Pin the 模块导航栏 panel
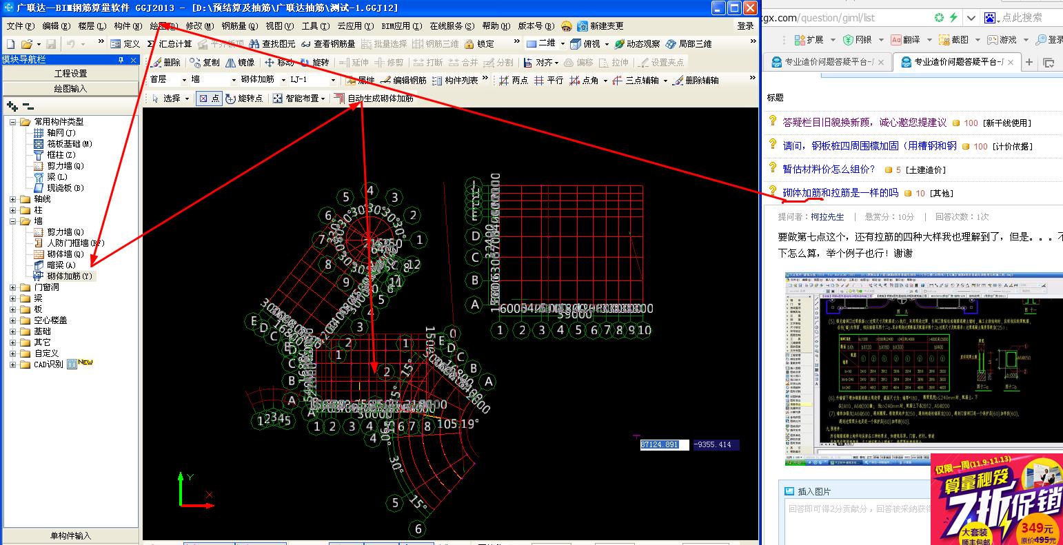This screenshot has height=545, width=1063. (x=122, y=60)
